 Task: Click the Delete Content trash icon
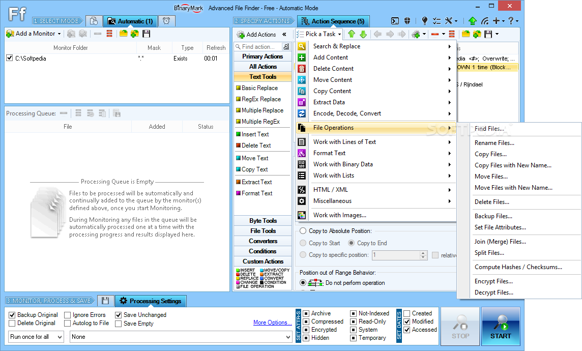pyautogui.click(x=302, y=69)
